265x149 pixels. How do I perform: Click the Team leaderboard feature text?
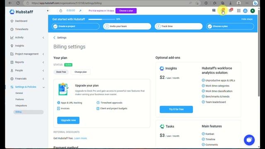(x=215, y=102)
